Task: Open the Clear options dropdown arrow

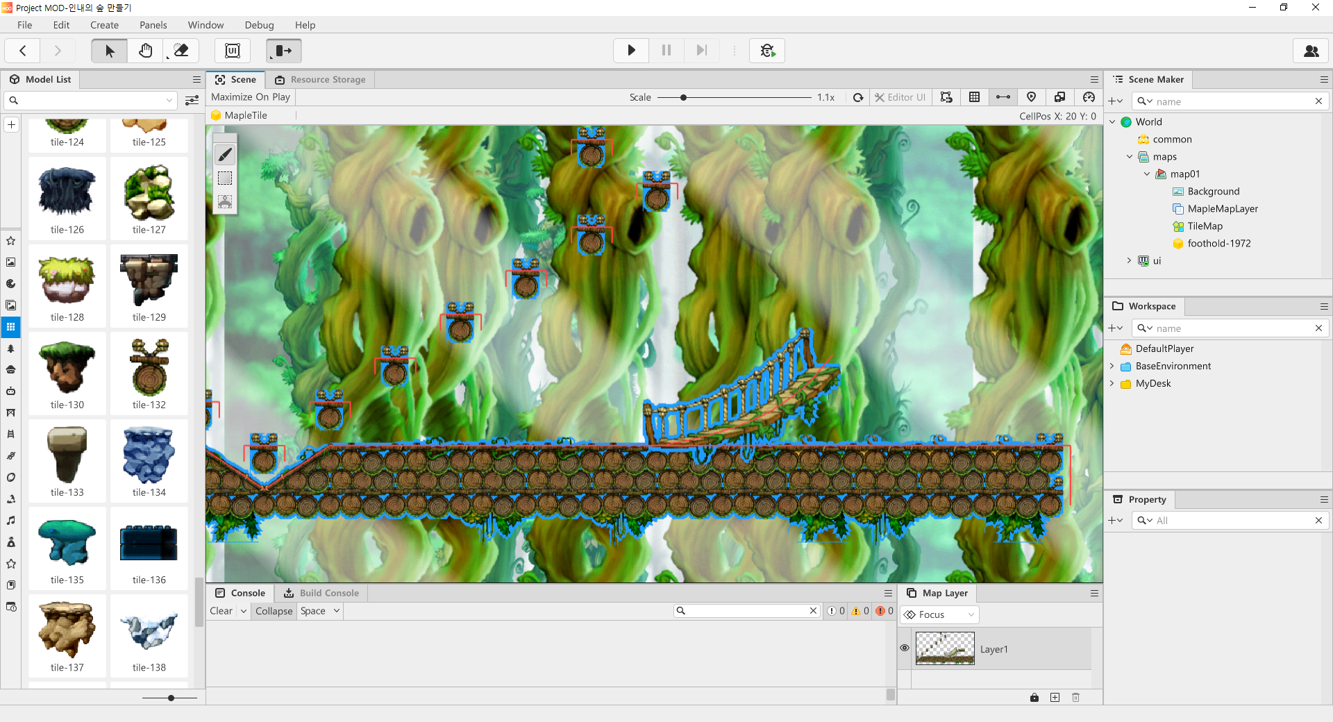Action: tap(244, 611)
